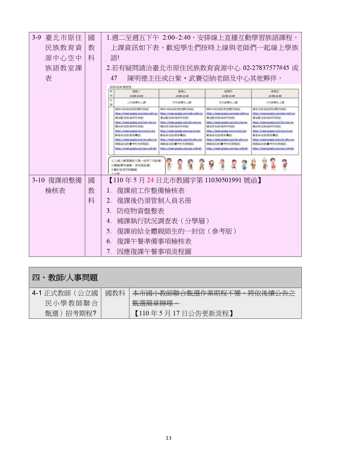Click the row title 3-10 復課前整備檢核表
The image size is (337, 476).
coord(57,186)
